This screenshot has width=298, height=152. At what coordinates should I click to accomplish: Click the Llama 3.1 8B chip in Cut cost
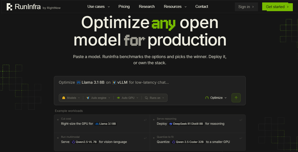click(x=105, y=124)
